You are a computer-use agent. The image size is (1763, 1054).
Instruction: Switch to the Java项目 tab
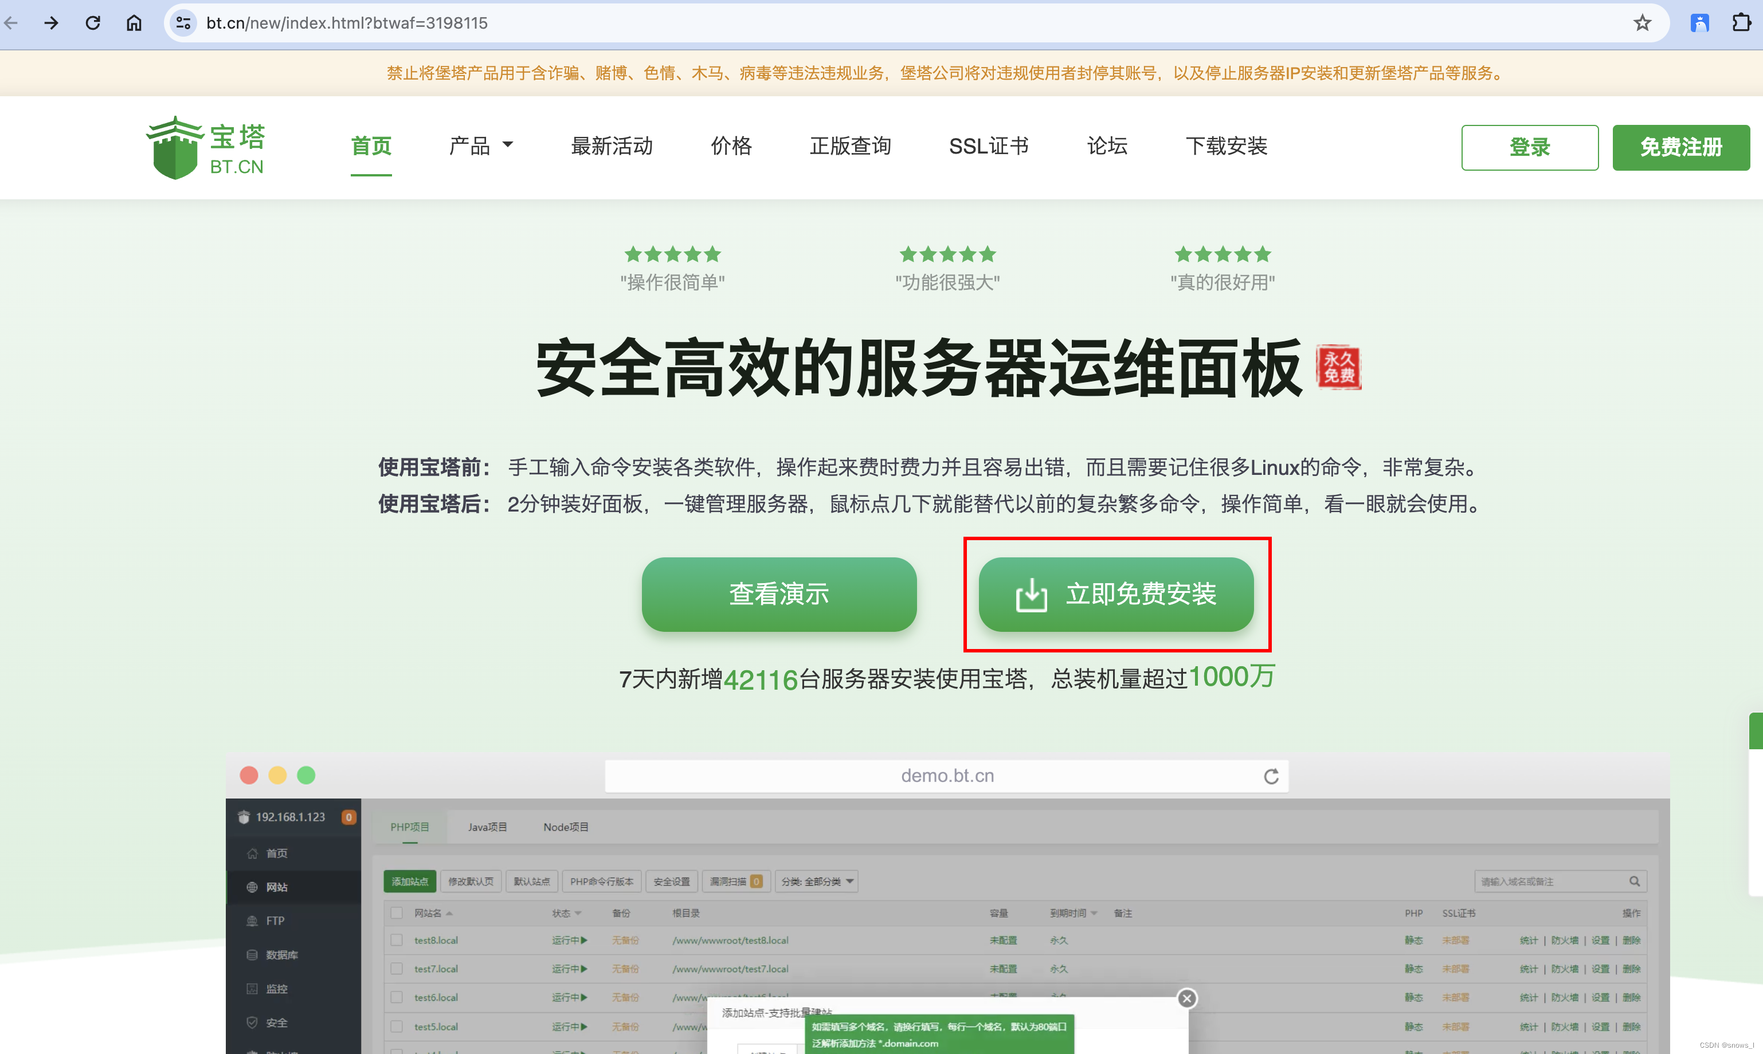(488, 827)
